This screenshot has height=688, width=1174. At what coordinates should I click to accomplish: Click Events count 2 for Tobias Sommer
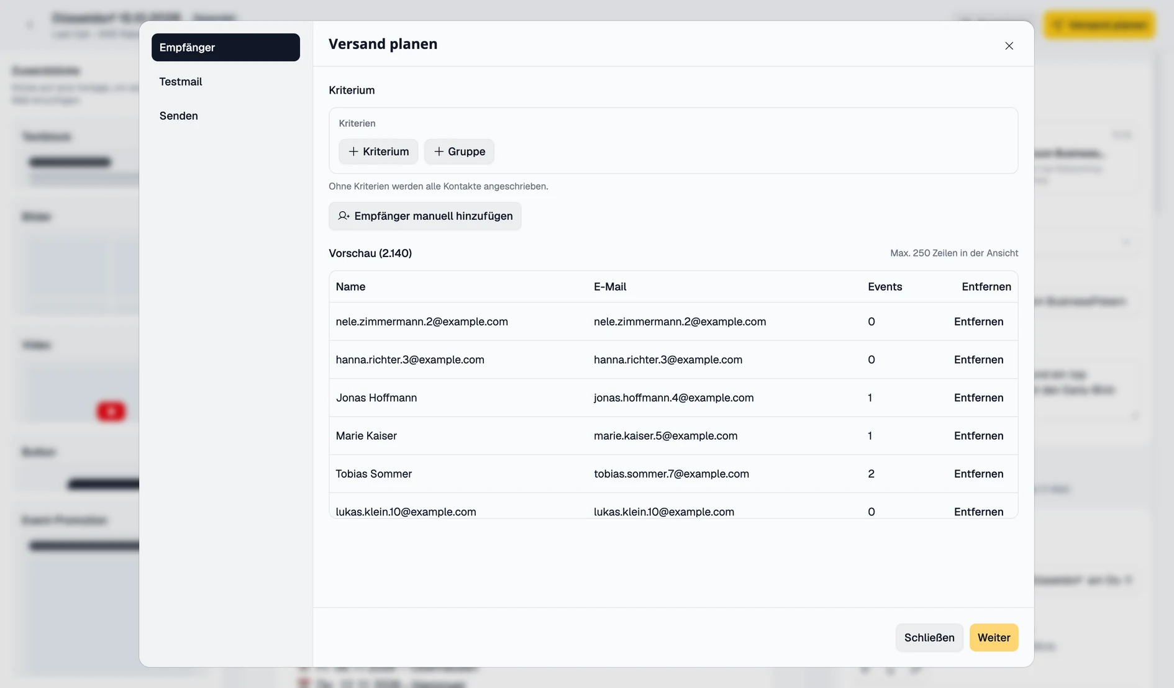coord(871,474)
